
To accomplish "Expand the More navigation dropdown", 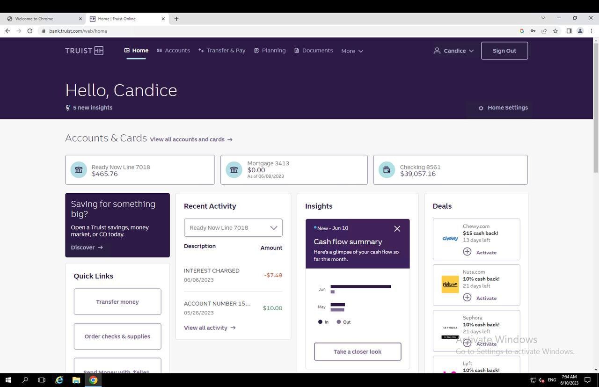I will (x=352, y=51).
